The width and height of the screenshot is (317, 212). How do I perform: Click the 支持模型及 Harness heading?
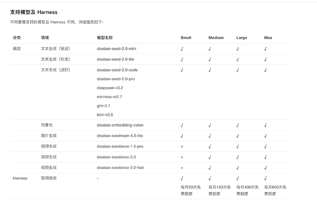click(x=34, y=12)
